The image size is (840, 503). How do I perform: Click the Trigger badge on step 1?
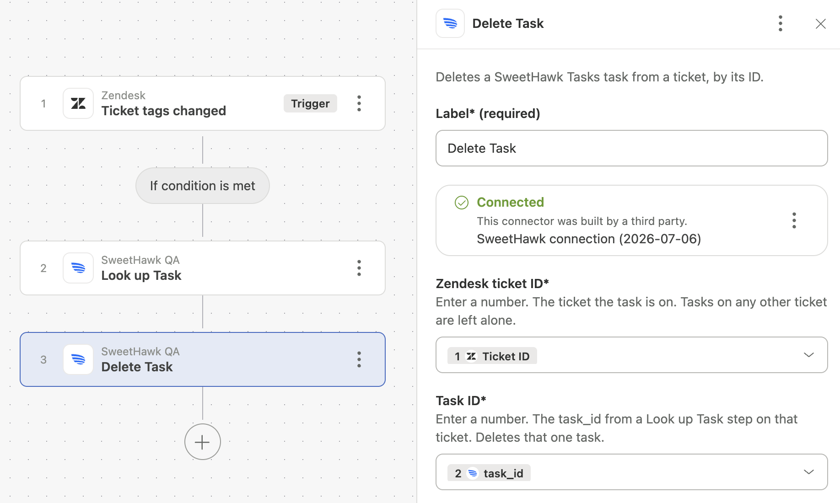click(310, 103)
